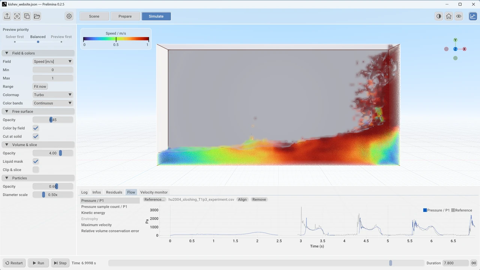Viewport: 480px width, 270px height.
Task: Collapse the Field & colors section
Action: (x=38, y=53)
